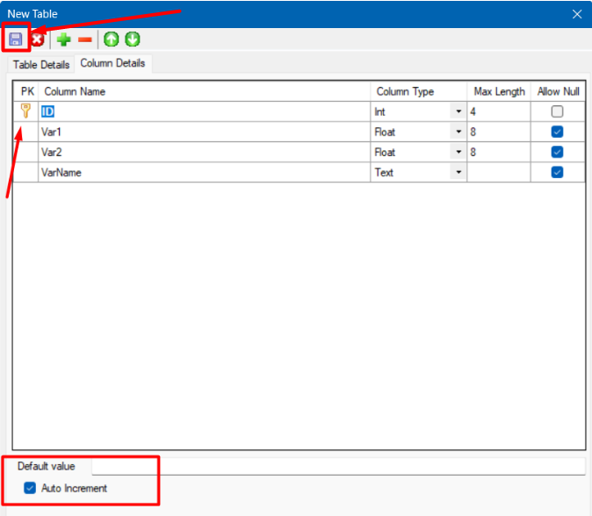Image resolution: width=592 pixels, height=516 pixels.
Task: Open Column Type dropdown for ID row
Action: 458,112
